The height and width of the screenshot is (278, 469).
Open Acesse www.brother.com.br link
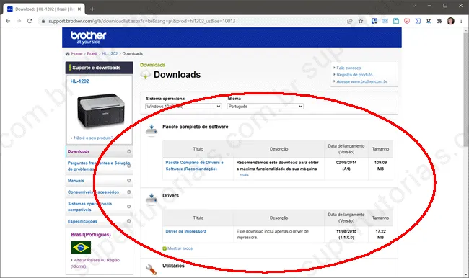point(361,81)
